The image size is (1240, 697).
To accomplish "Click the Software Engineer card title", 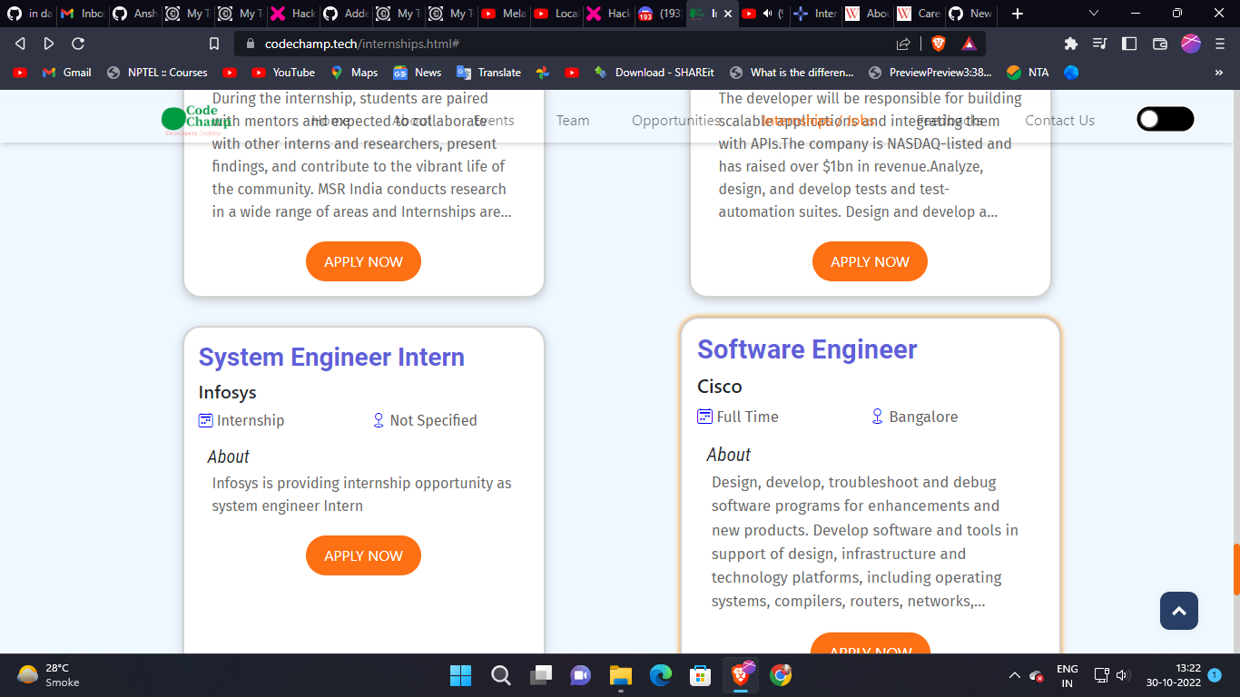I will point(807,349).
